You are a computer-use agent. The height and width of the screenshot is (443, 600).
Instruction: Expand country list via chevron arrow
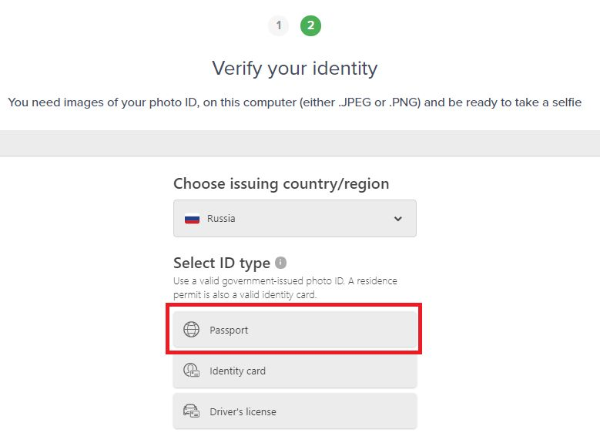(x=398, y=219)
